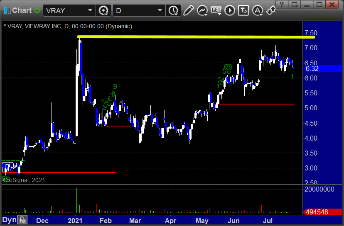Screen dimensions: 344x226
Task: Click the bar replay play icon
Action: [230, 10]
